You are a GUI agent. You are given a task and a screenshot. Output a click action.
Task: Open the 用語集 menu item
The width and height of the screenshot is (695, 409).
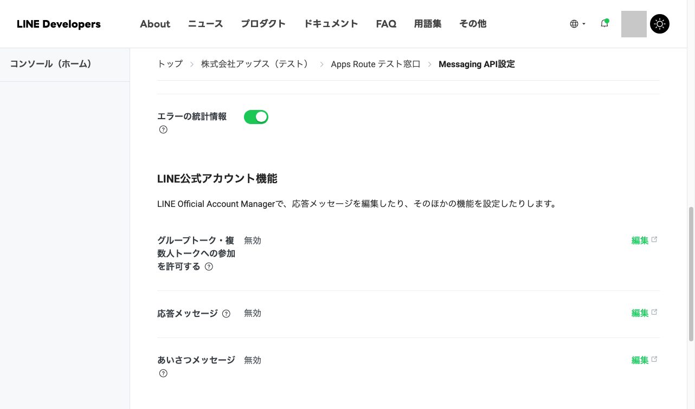[428, 24]
